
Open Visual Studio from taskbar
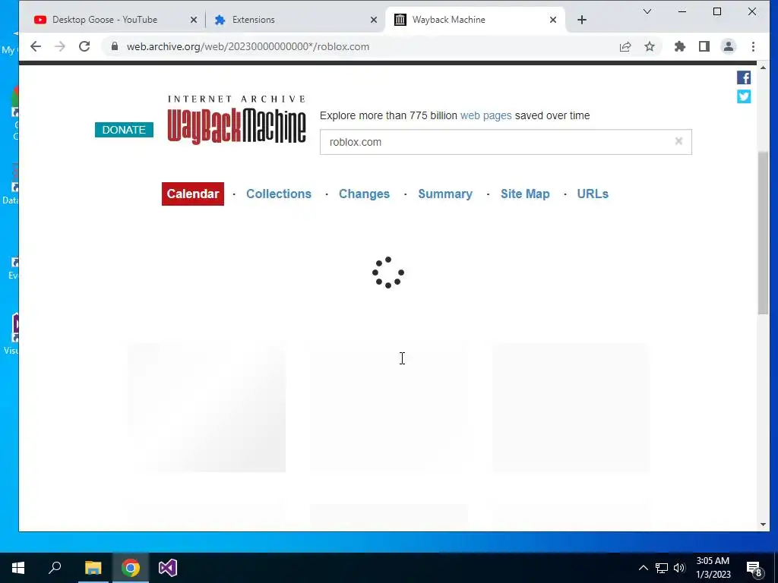[x=168, y=568]
